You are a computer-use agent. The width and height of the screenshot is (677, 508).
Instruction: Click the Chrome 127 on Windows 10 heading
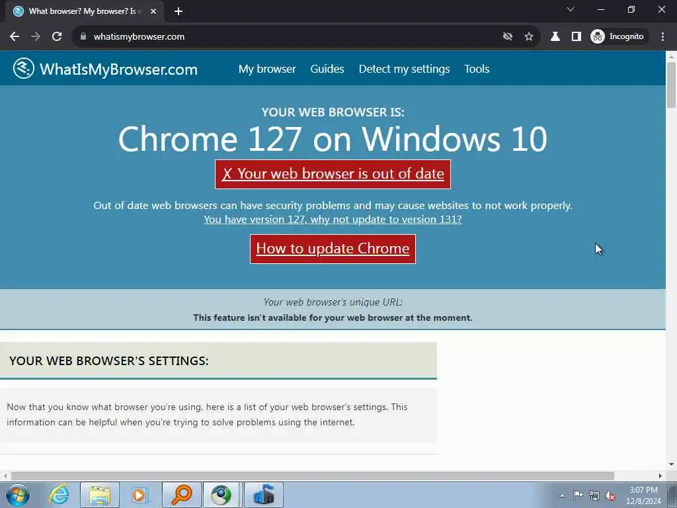click(333, 139)
